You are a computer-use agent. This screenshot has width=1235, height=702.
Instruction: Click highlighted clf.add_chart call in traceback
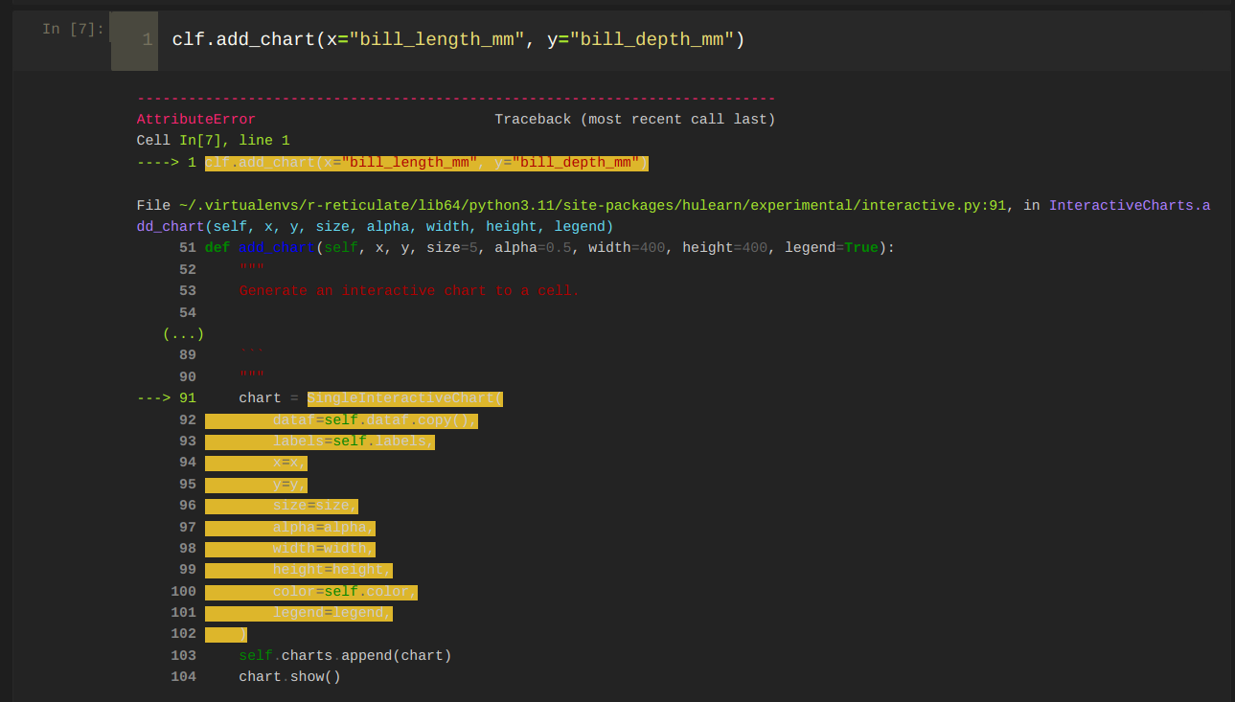coord(426,163)
